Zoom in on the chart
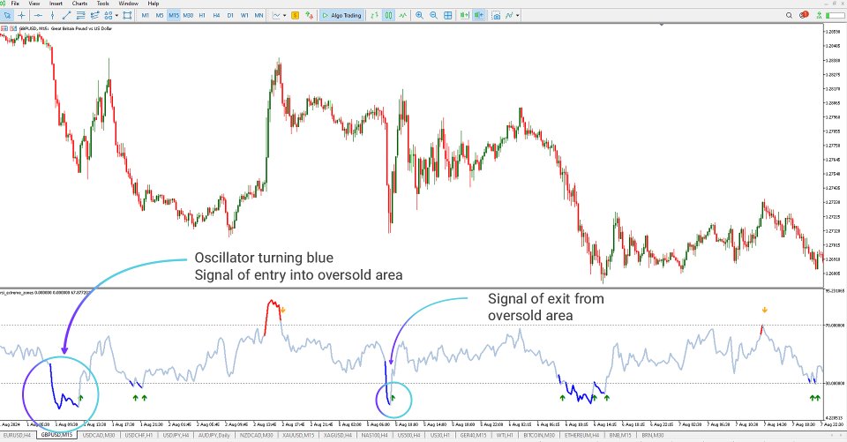The width and height of the screenshot is (847, 442). pyautogui.click(x=419, y=16)
